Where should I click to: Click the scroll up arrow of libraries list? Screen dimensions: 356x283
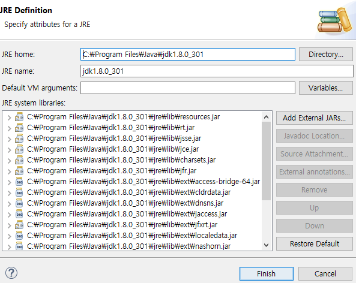266,117
